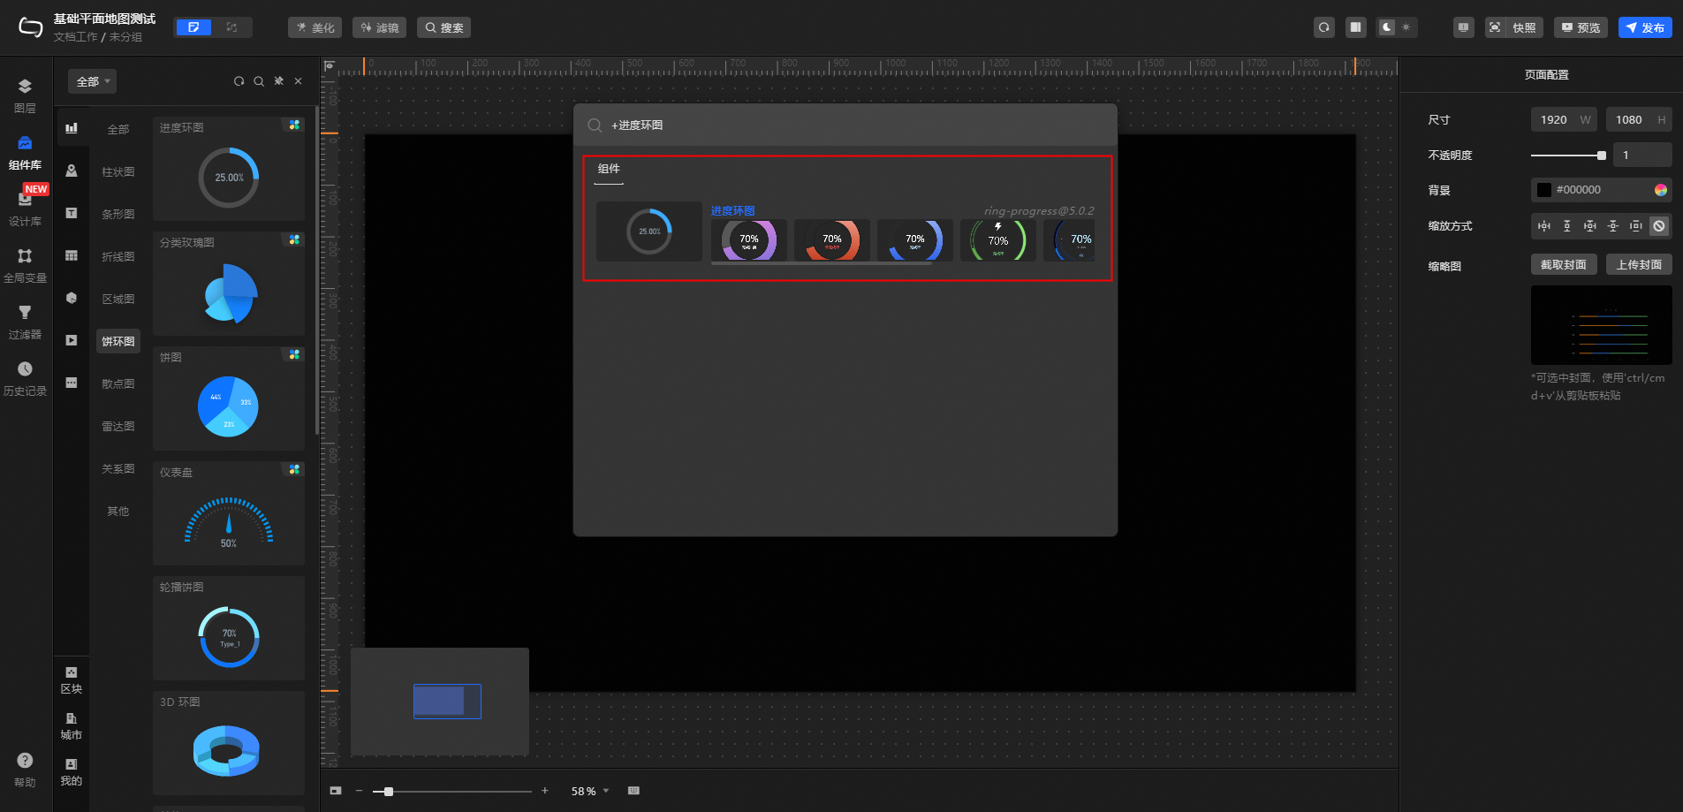
Task: Select fit-to-height scaling option
Action: (x=1567, y=226)
